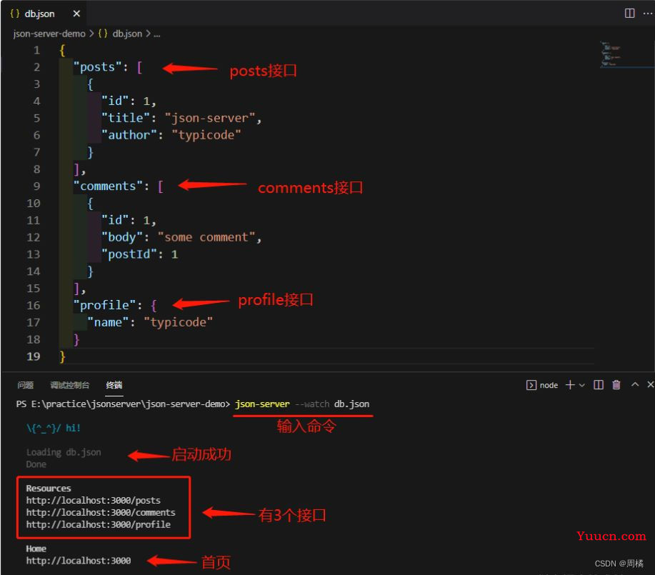Open http://localhost:3000/profile link in terminal

coord(98,524)
